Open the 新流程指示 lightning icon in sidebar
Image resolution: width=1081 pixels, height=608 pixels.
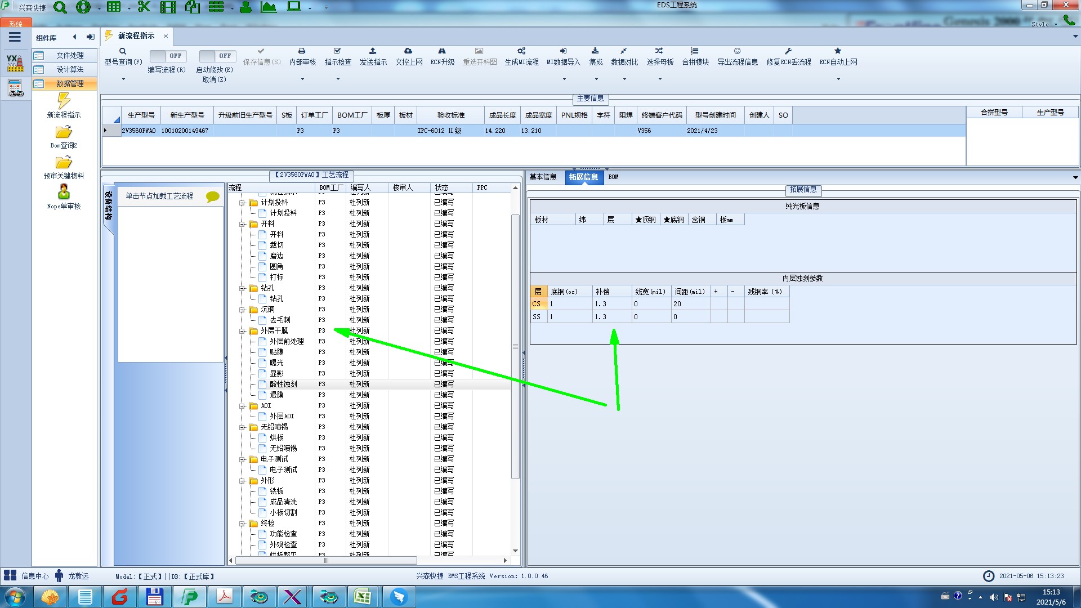tap(64, 101)
